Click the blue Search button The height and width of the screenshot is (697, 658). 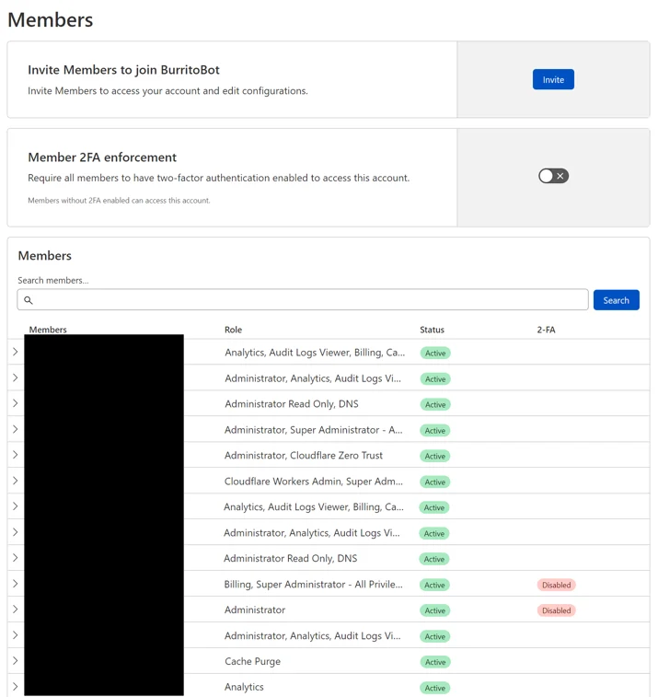617,300
